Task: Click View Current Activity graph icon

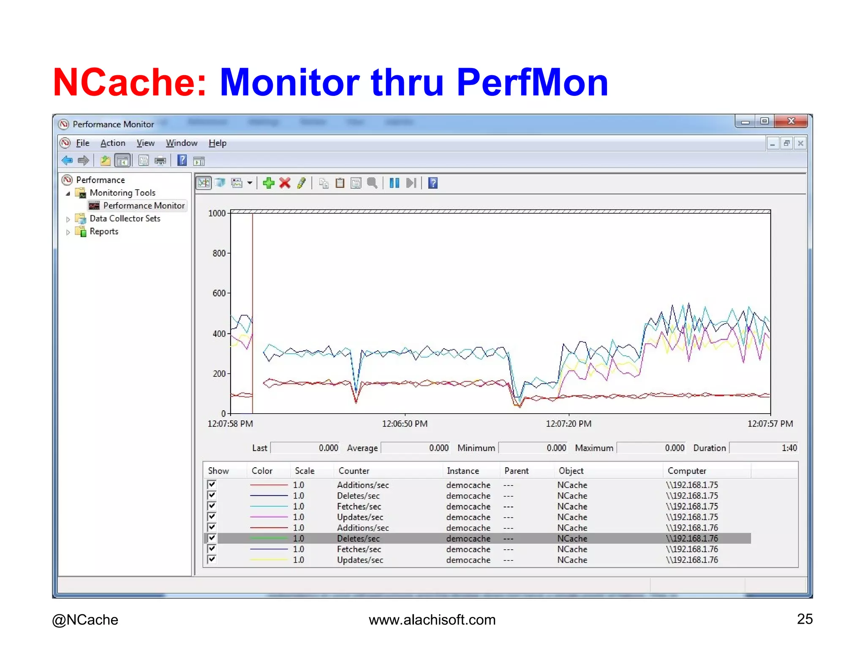Action: click(x=204, y=183)
